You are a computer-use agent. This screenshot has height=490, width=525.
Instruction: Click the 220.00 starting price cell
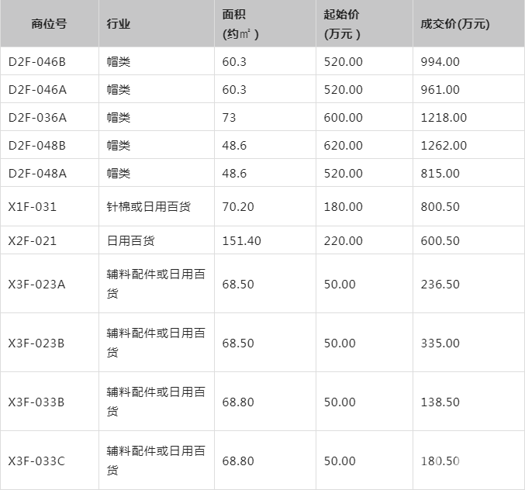click(x=343, y=241)
